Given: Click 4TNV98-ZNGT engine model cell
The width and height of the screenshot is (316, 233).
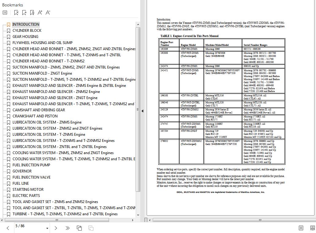Looking at the screenshot, I should (x=191, y=134).
